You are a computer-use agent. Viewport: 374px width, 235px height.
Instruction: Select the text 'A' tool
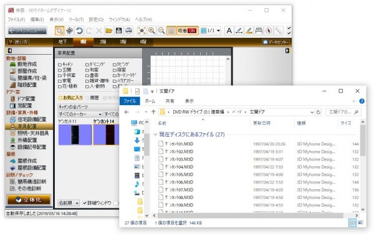pyautogui.click(x=229, y=30)
